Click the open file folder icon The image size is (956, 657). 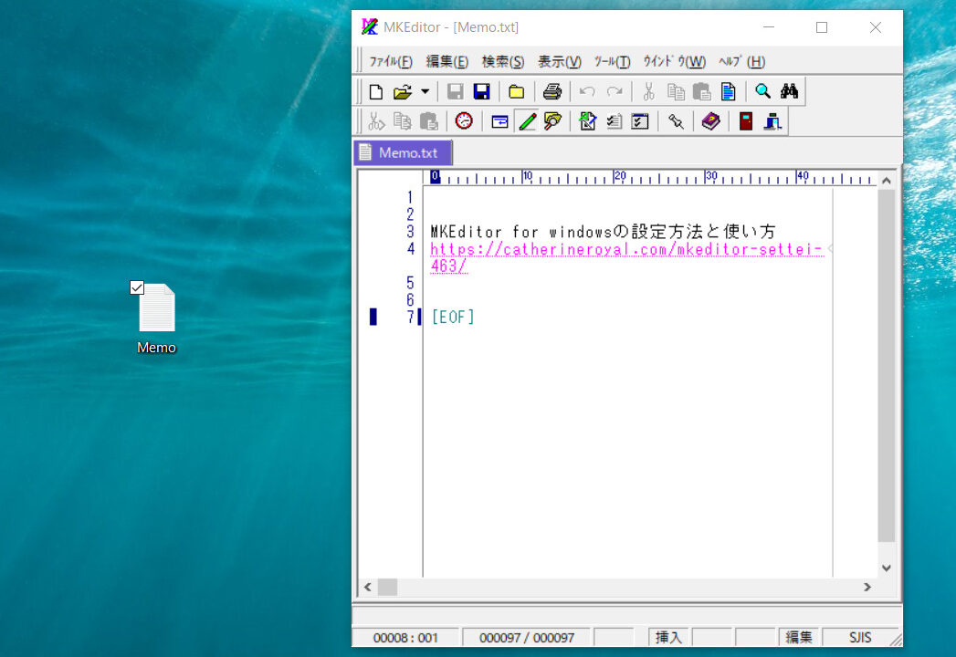coord(403,91)
